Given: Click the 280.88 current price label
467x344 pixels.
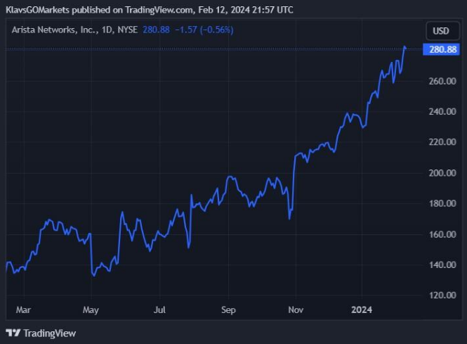Looking at the screenshot, I should pyautogui.click(x=441, y=49).
